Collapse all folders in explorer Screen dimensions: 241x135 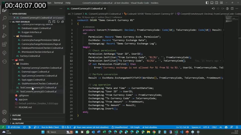click(x=63, y=22)
